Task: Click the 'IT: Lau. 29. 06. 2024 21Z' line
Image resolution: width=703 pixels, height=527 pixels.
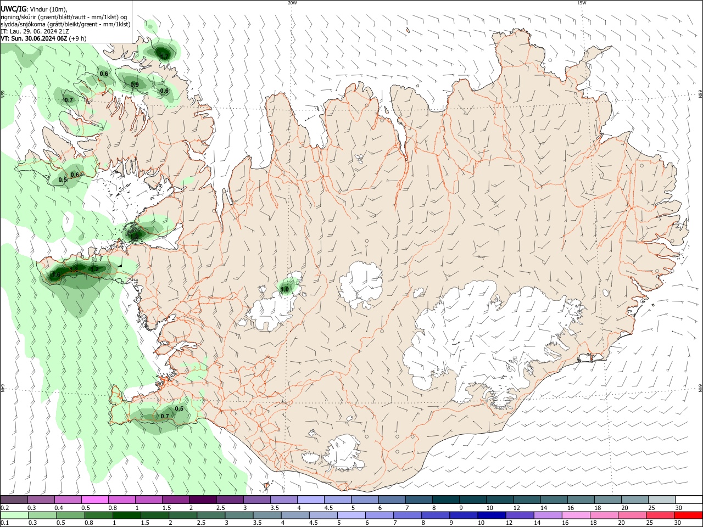Action: pos(34,31)
